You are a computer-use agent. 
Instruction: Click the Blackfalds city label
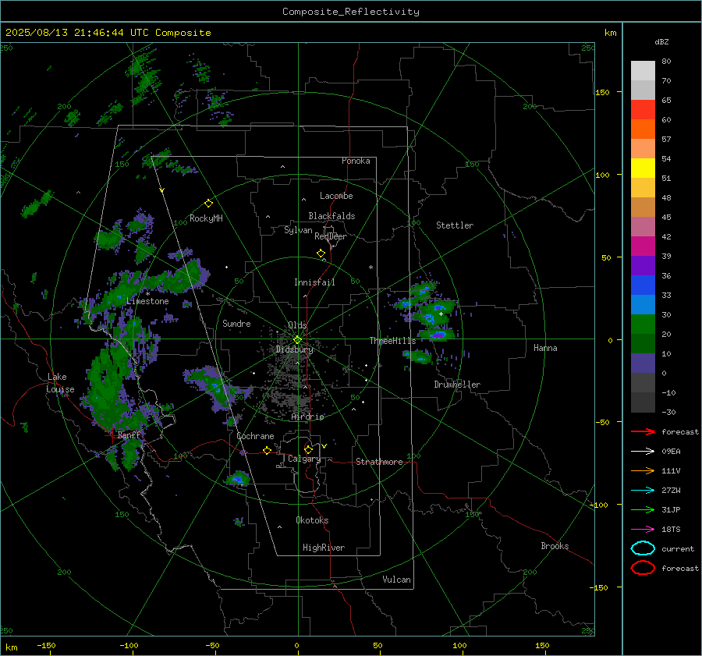[x=331, y=216]
